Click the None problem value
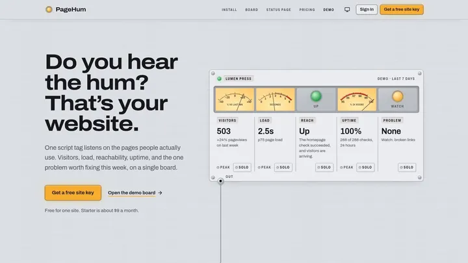The width and height of the screenshot is (468, 263). click(x=391, y=131)
